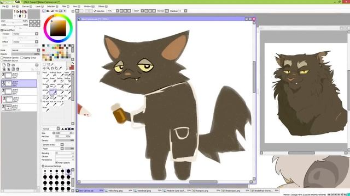Select the rectangular Selection tool
The height and width of the screenshot is (196, 350).
[44, 64]
